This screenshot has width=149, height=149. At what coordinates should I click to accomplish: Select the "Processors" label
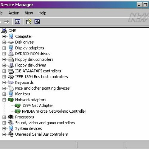[24, 117]
